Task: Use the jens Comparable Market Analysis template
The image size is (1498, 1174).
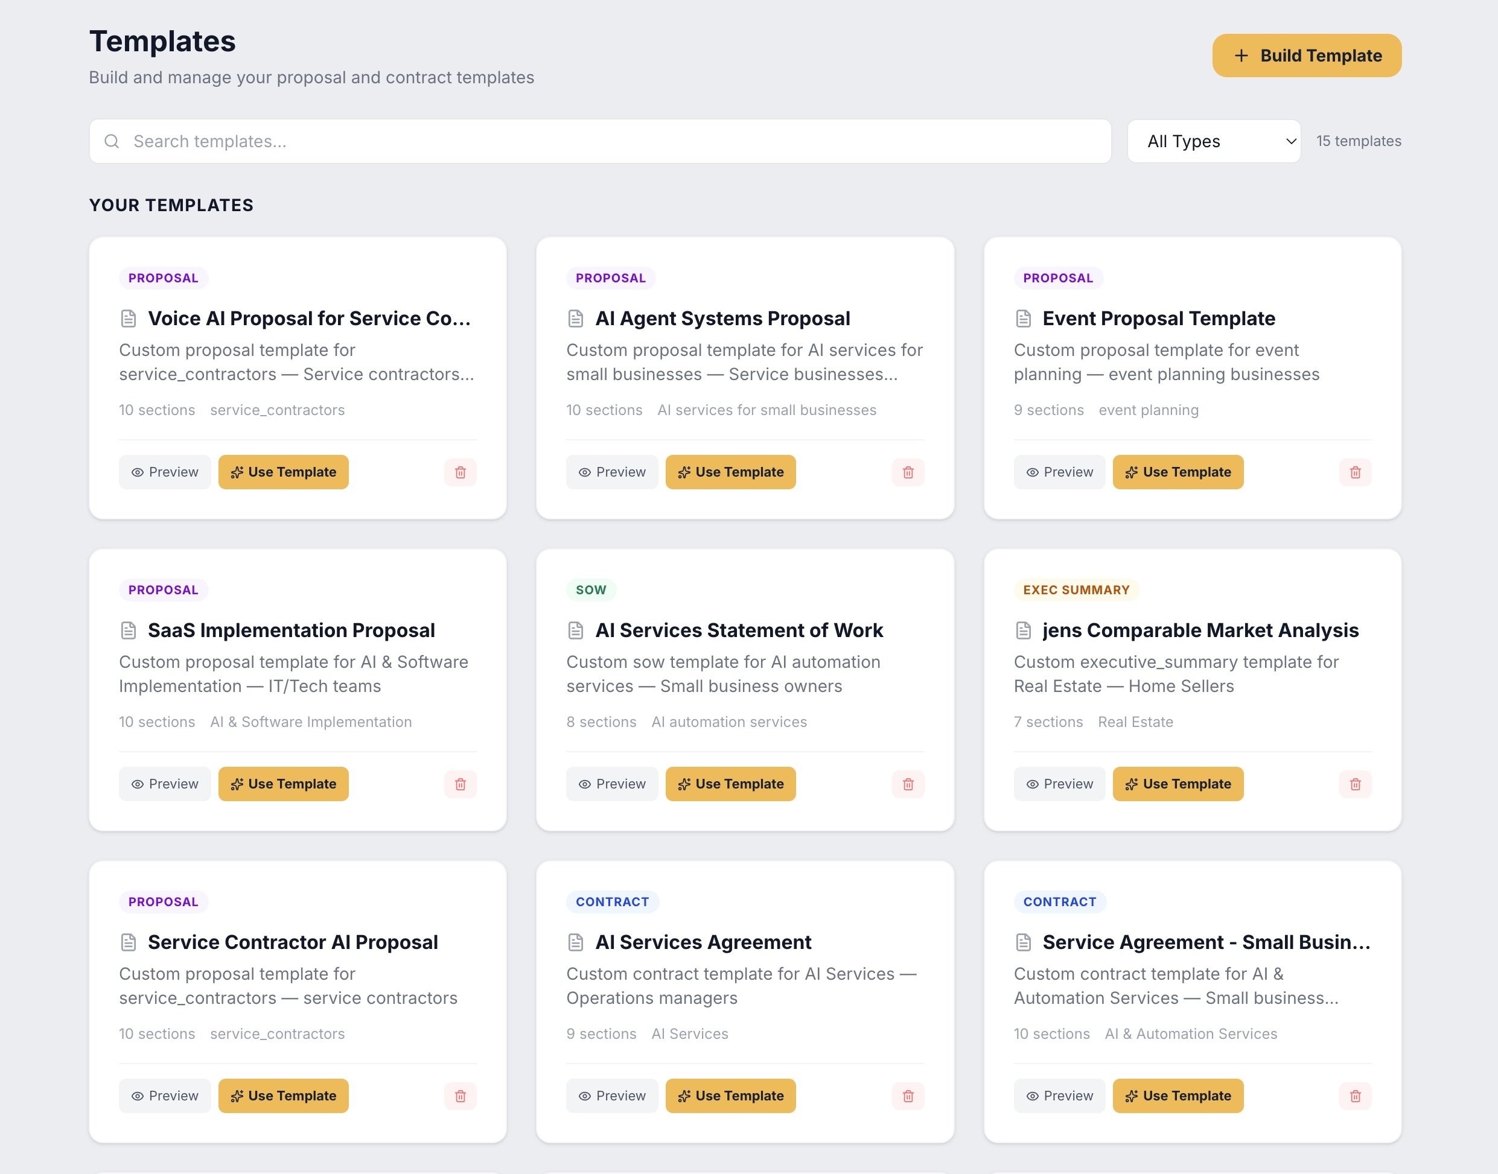Action: coord(1178,784)
